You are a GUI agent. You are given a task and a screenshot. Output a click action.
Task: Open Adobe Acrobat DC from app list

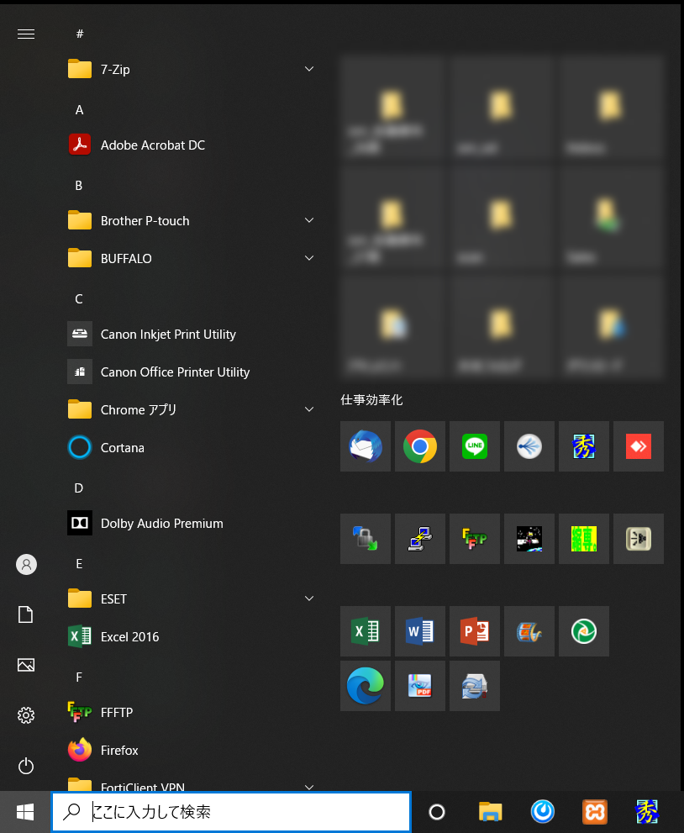(152, 145)
